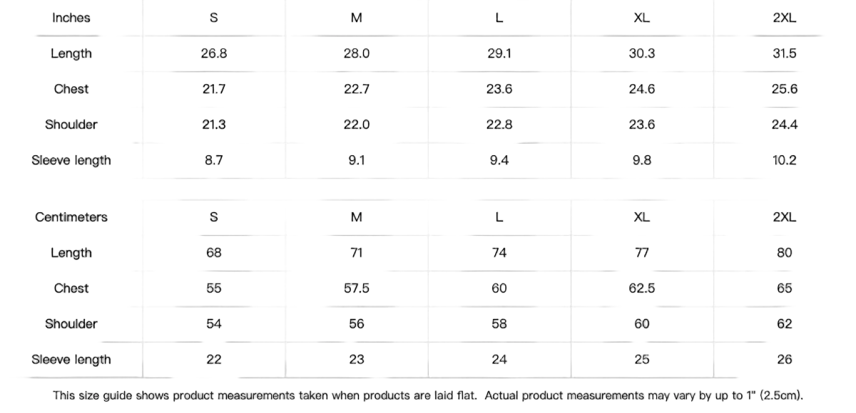Click the 80 length value for 2XL

pos(784,253)
